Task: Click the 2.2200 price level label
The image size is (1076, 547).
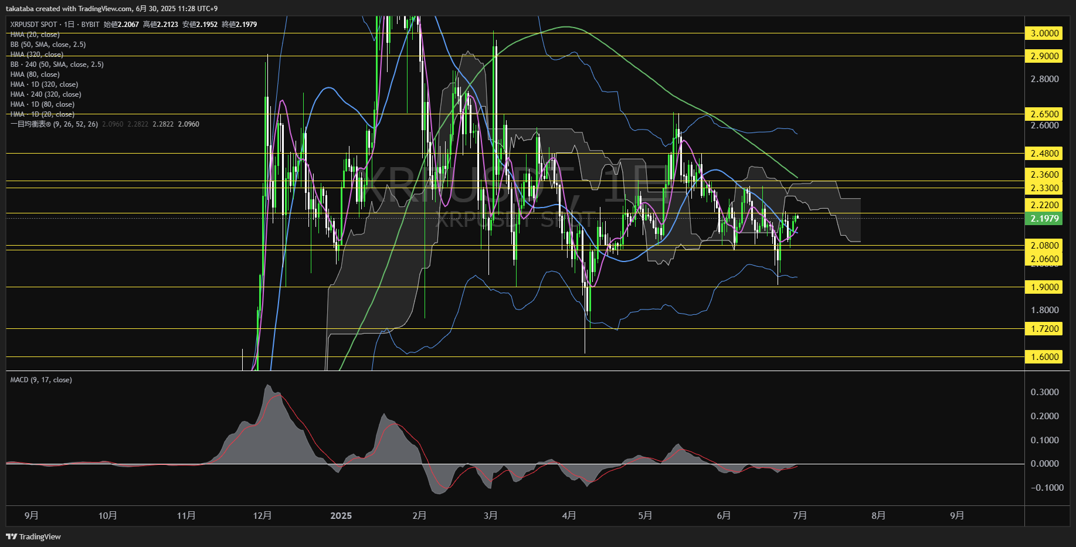Action: coord(1044,205)
